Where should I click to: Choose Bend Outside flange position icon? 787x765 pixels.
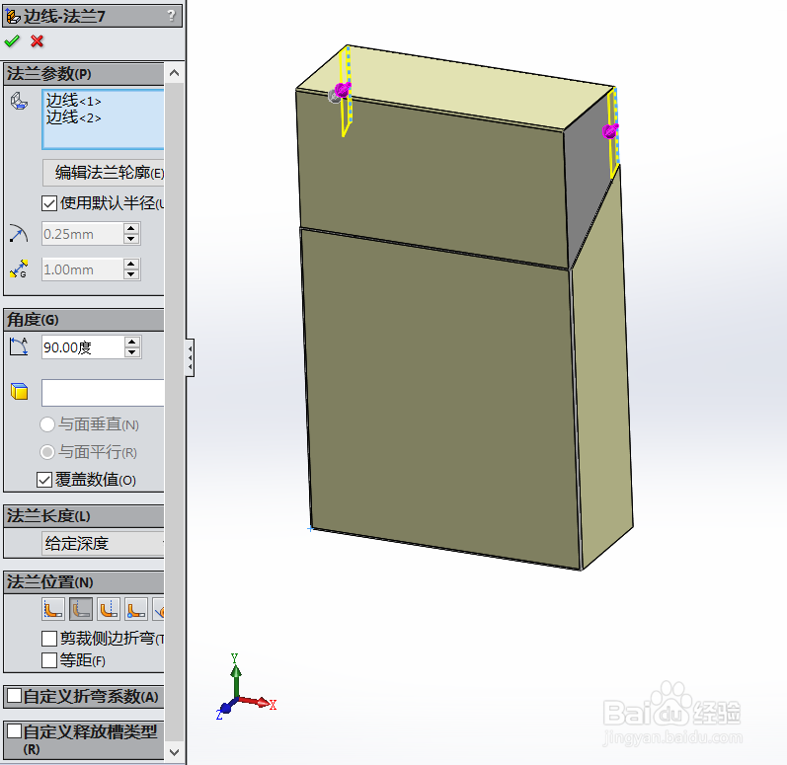(x=108, y=609)
